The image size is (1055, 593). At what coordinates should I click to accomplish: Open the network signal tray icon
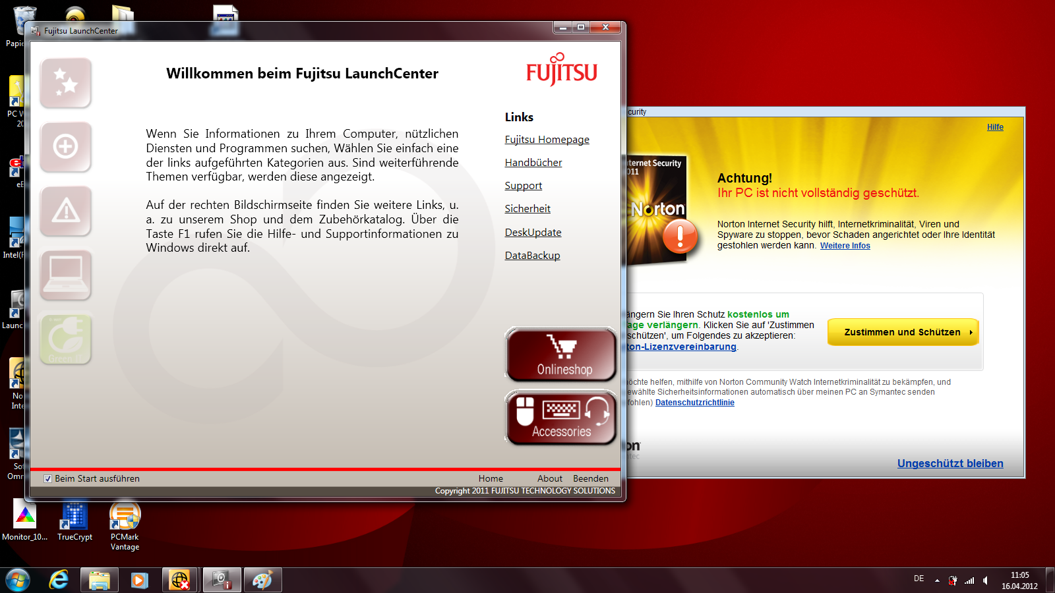tap(969, 580)
